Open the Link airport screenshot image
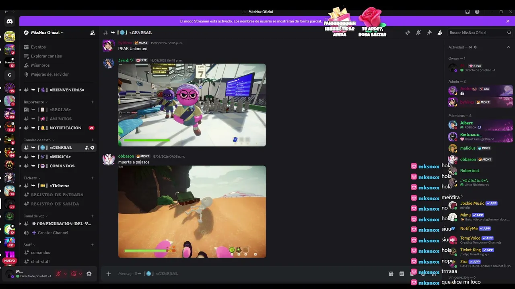The image size is (515, 289). pyautogui.click(x=192, y=105)
